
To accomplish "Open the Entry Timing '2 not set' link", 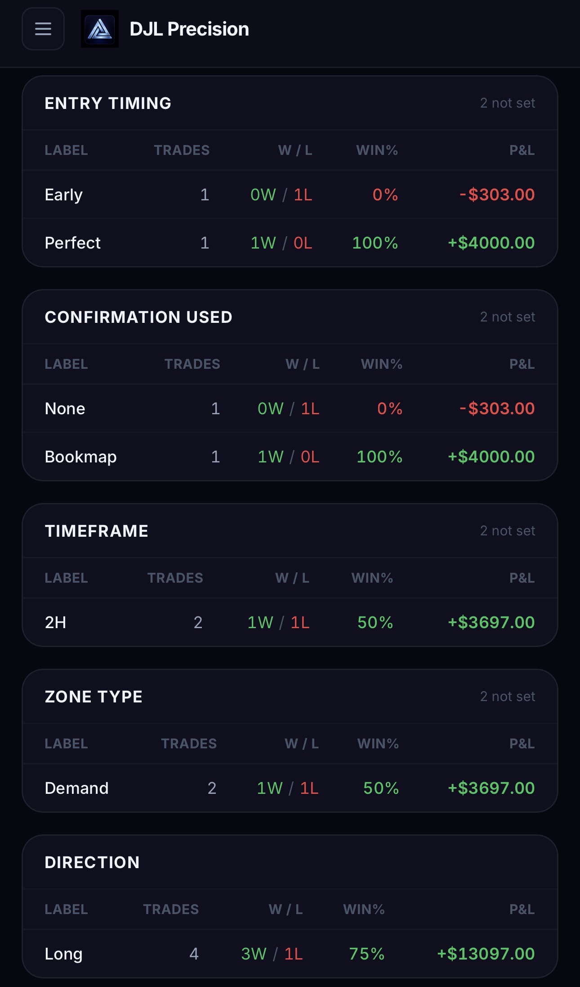I will click(507, 103).
